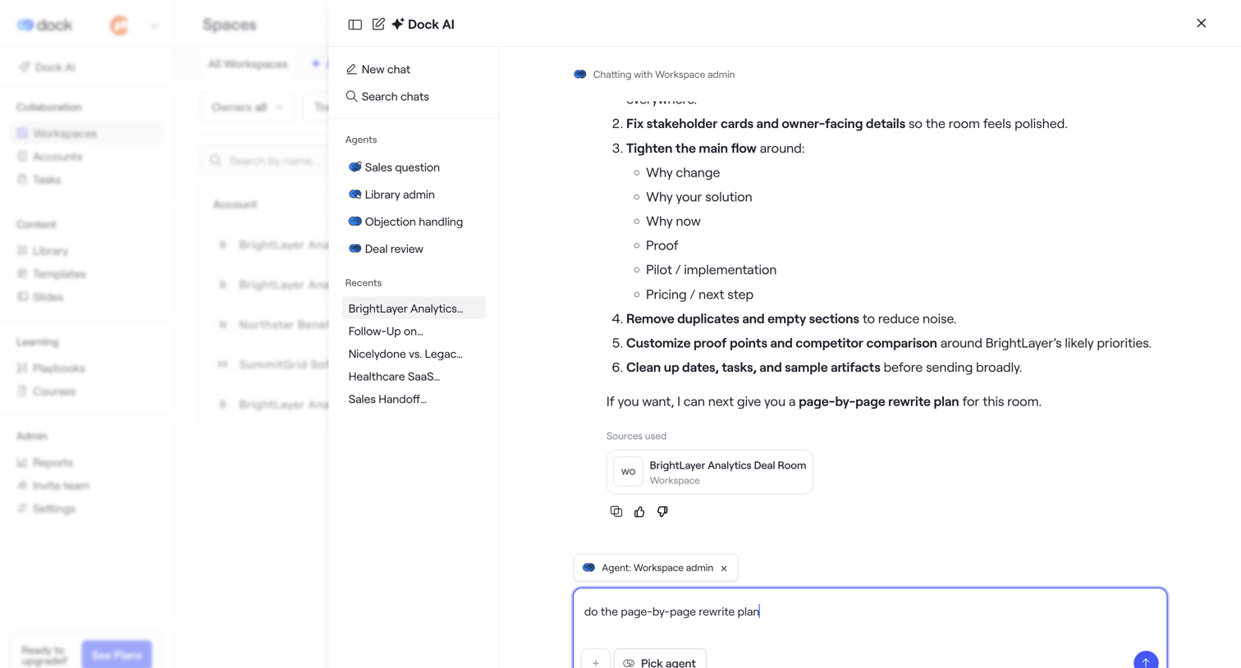Expand the account chevron beside the avatar
The height and width of the screenshot is (668, 1241).
(153, 25)
